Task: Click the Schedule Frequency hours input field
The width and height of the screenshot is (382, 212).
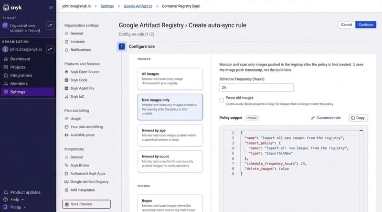Action: [x=256, y=88]
